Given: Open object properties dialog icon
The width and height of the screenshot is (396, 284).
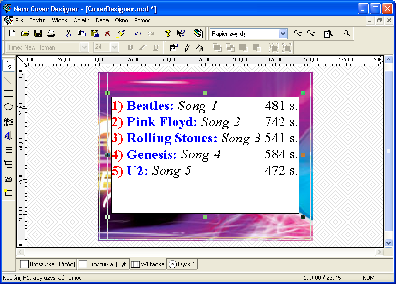Looking at the screenshot, I should 174,47.
